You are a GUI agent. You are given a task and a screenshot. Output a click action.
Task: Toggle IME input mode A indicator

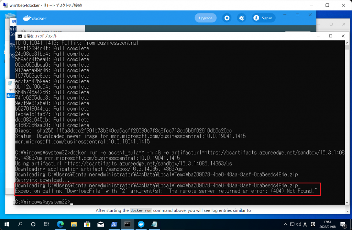[x=305, y=224]
